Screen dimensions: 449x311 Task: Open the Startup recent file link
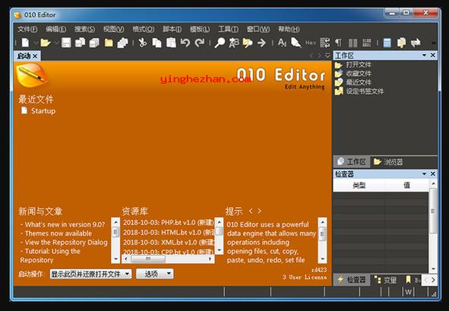pos(43,111)
